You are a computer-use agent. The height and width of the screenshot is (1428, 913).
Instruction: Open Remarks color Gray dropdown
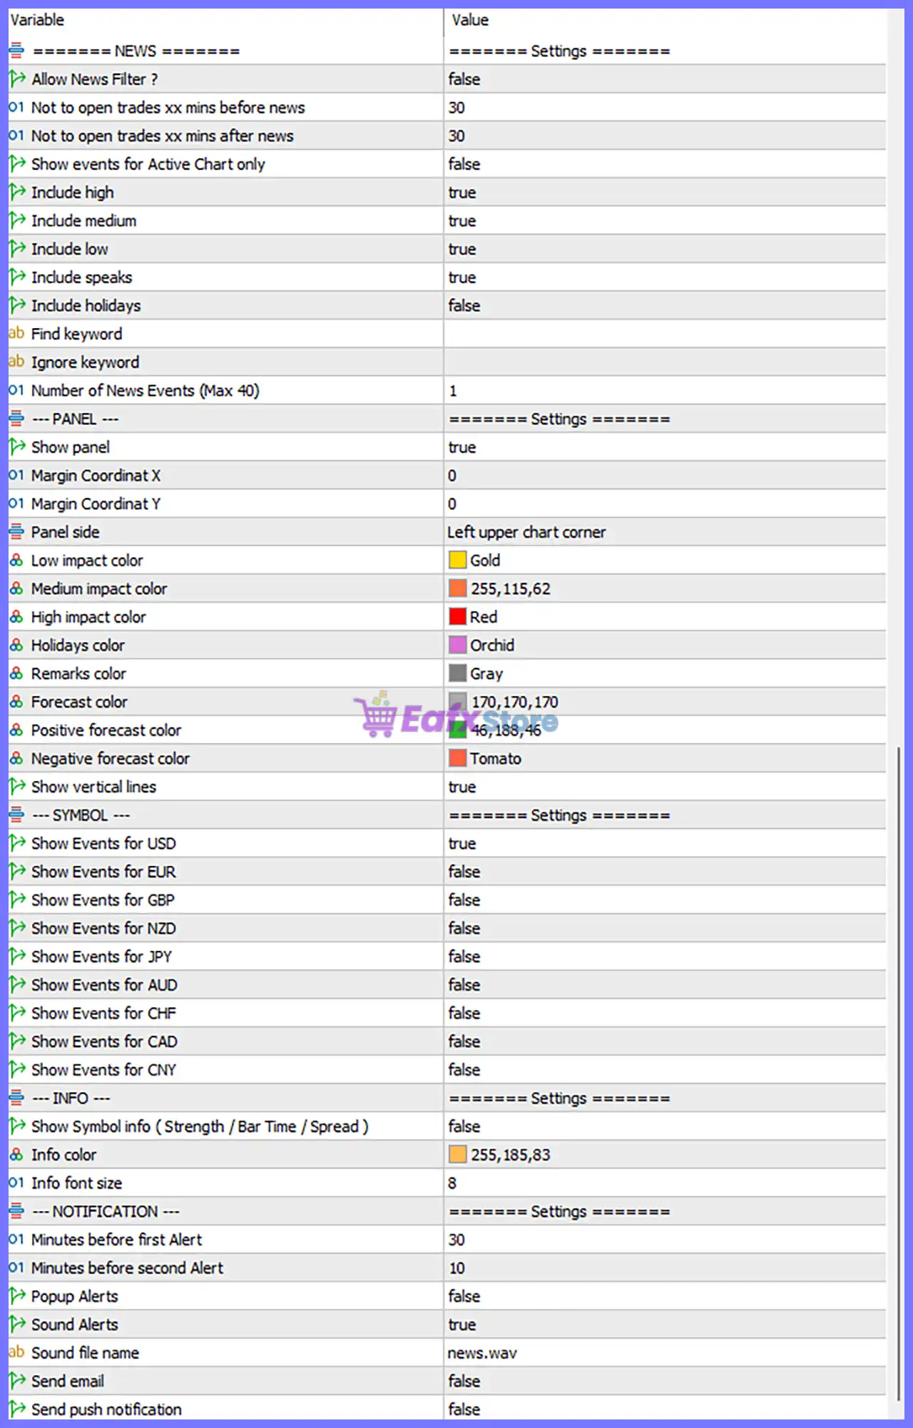coord(665,673)
